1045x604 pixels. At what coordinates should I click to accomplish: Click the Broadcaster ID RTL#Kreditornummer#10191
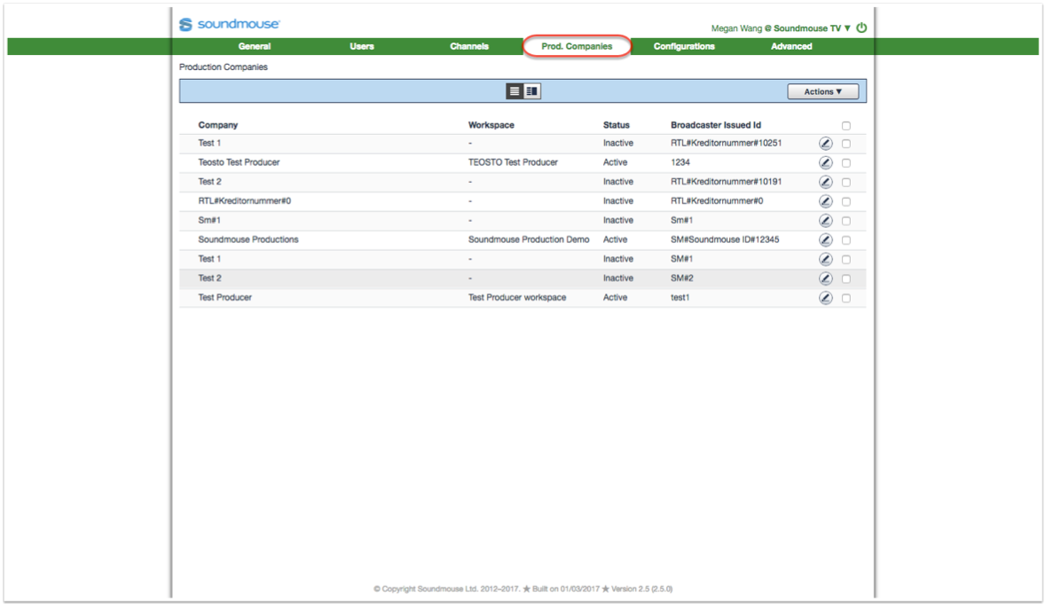click(726, 181)
